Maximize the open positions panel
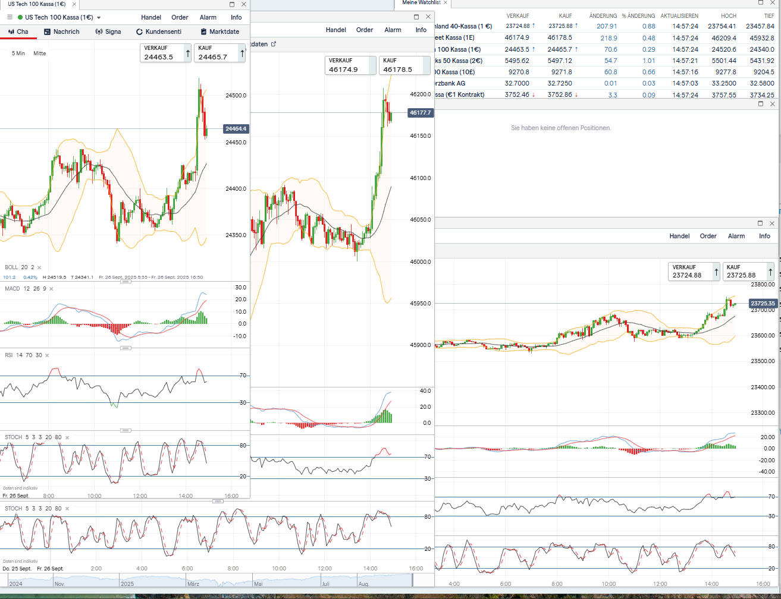Screen dimensions: 781x599 760,104
